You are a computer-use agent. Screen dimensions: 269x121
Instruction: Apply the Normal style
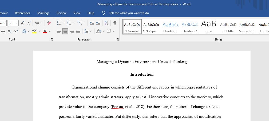132,27
